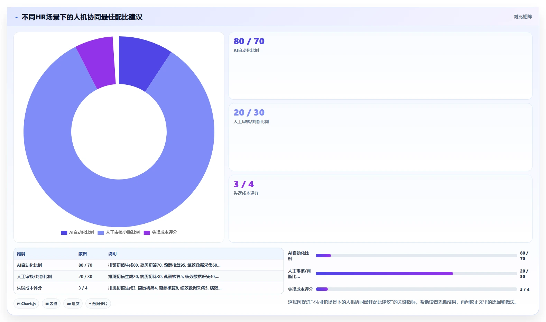
Task: Select AI自动化比例 row in the table
Action: click(x=149, y=265)
